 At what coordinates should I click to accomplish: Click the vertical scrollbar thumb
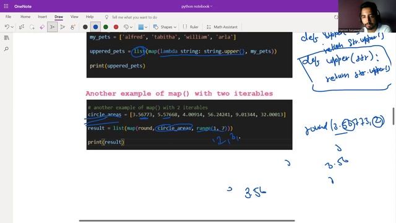(x=394, y=116)
